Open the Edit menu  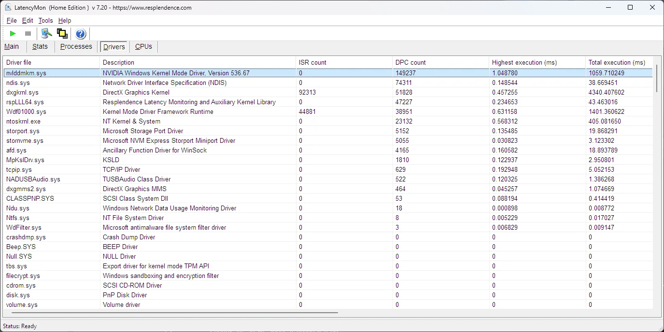point(28,21)
